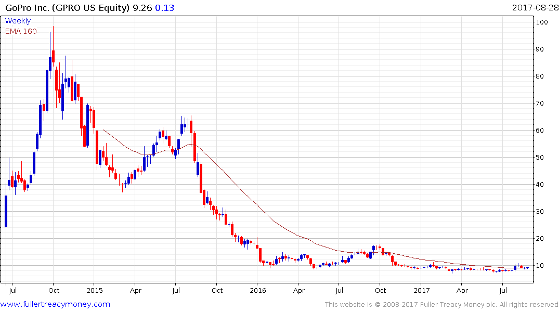Click the 60 price axis label

click(540, 131)
